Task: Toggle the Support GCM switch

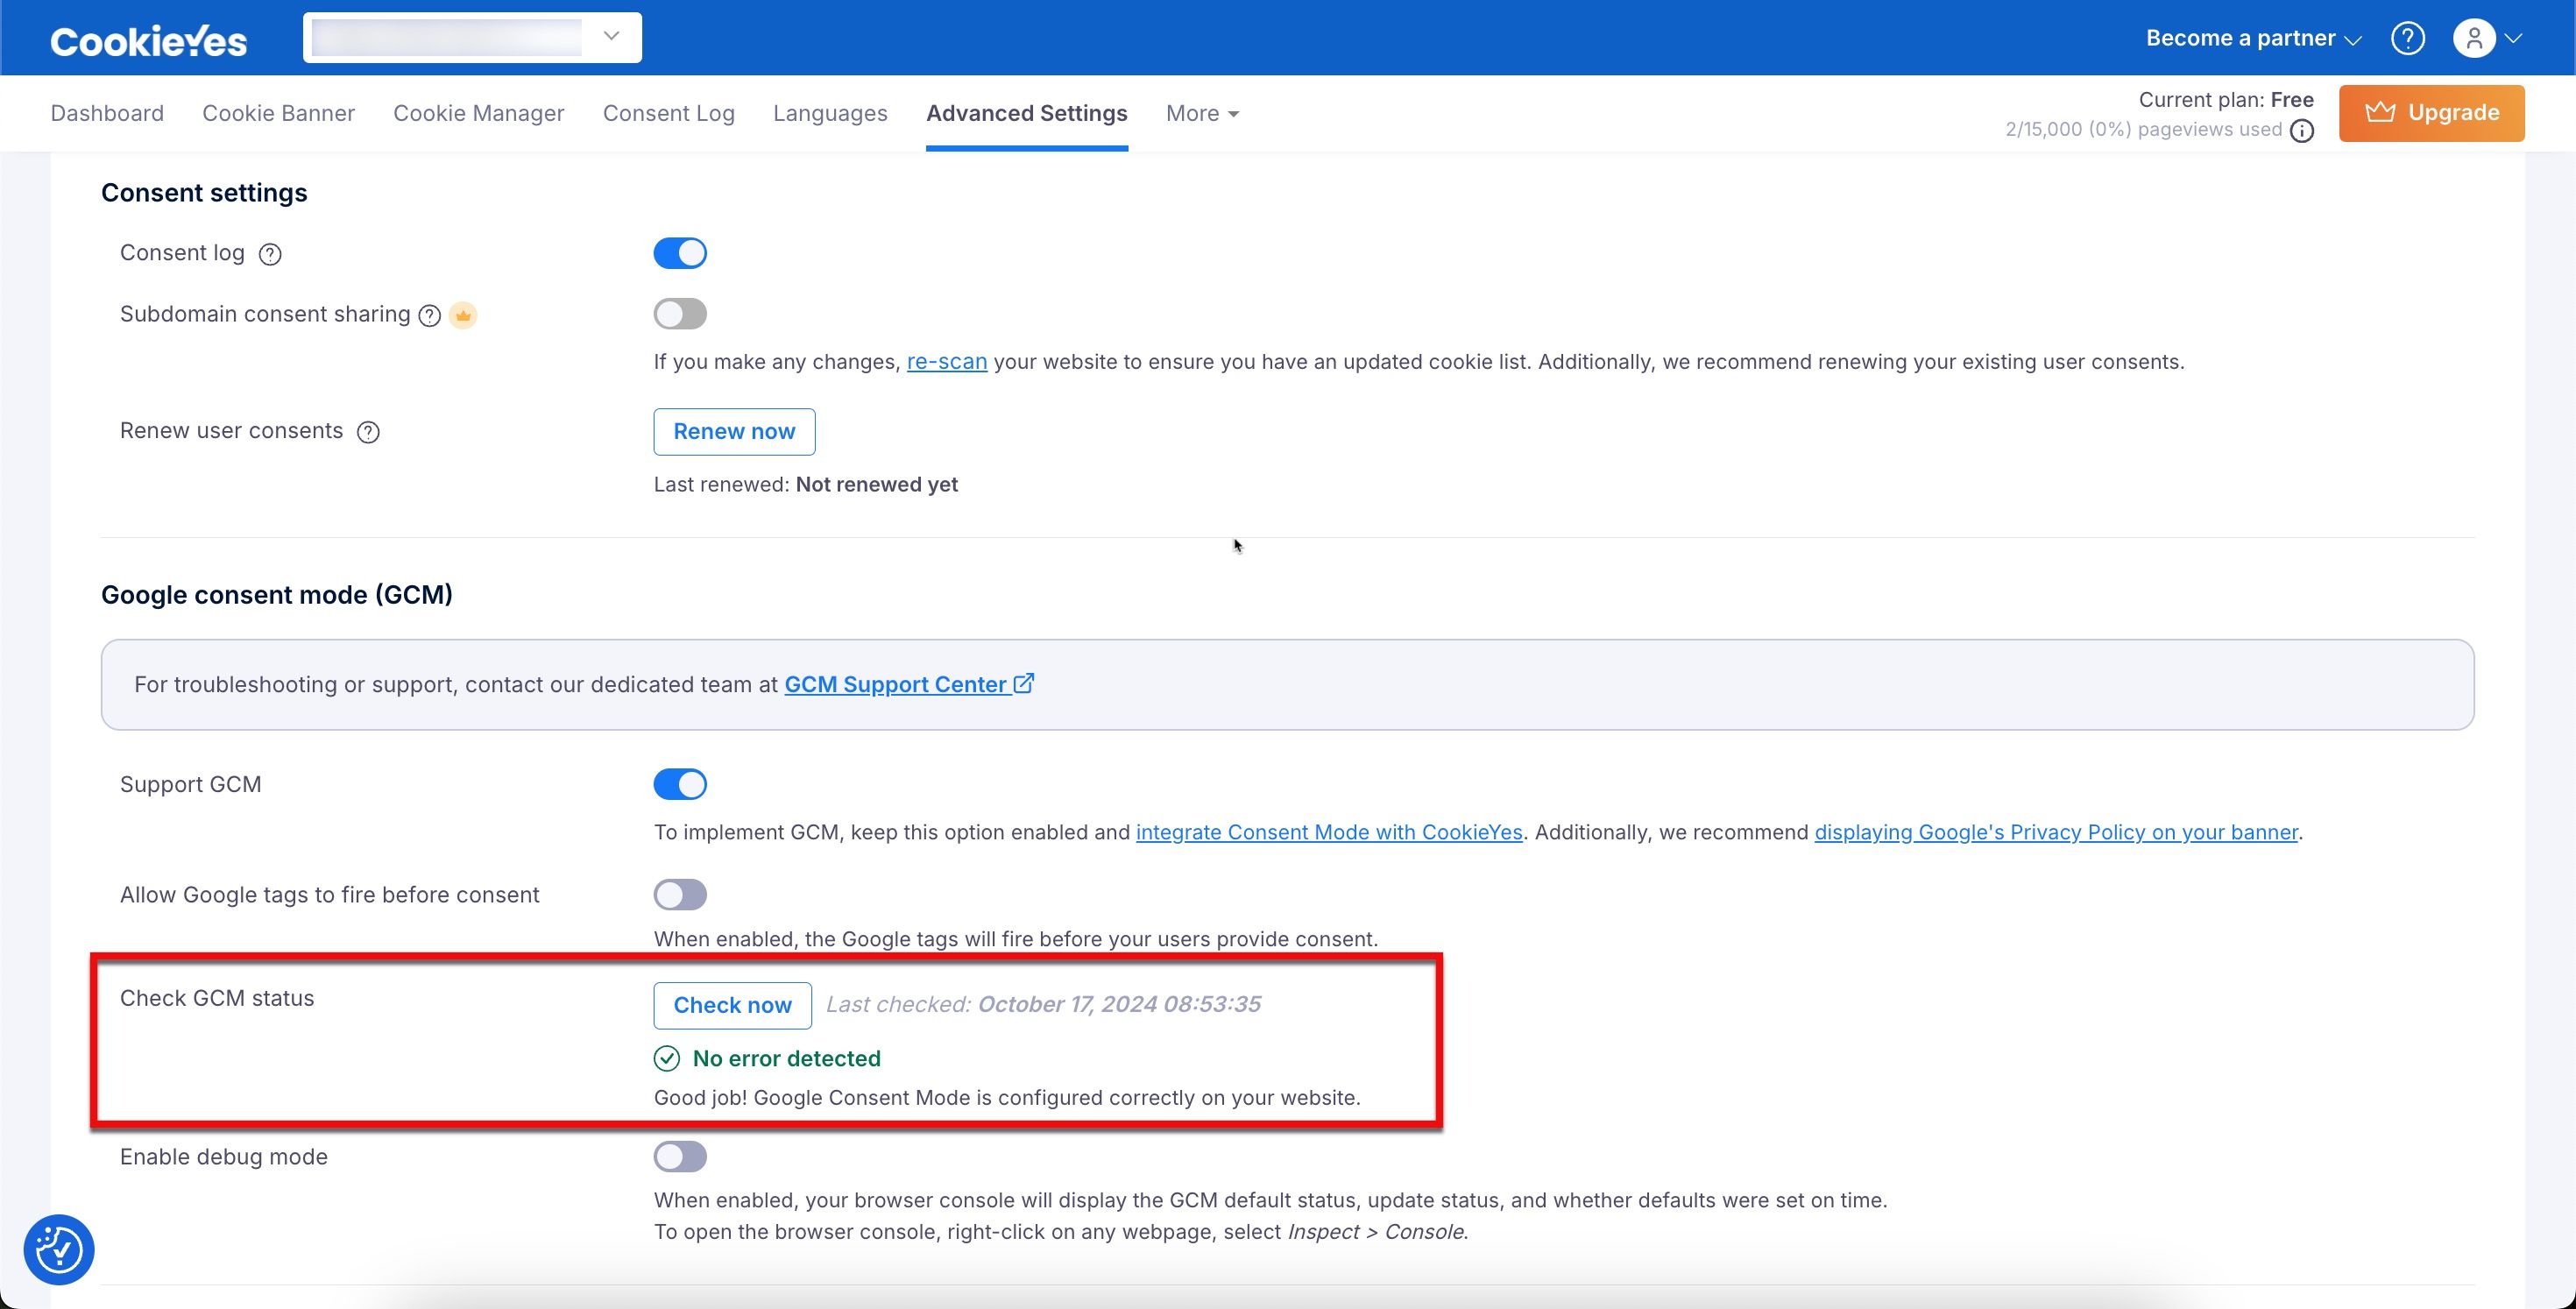Action: point(680,784)
